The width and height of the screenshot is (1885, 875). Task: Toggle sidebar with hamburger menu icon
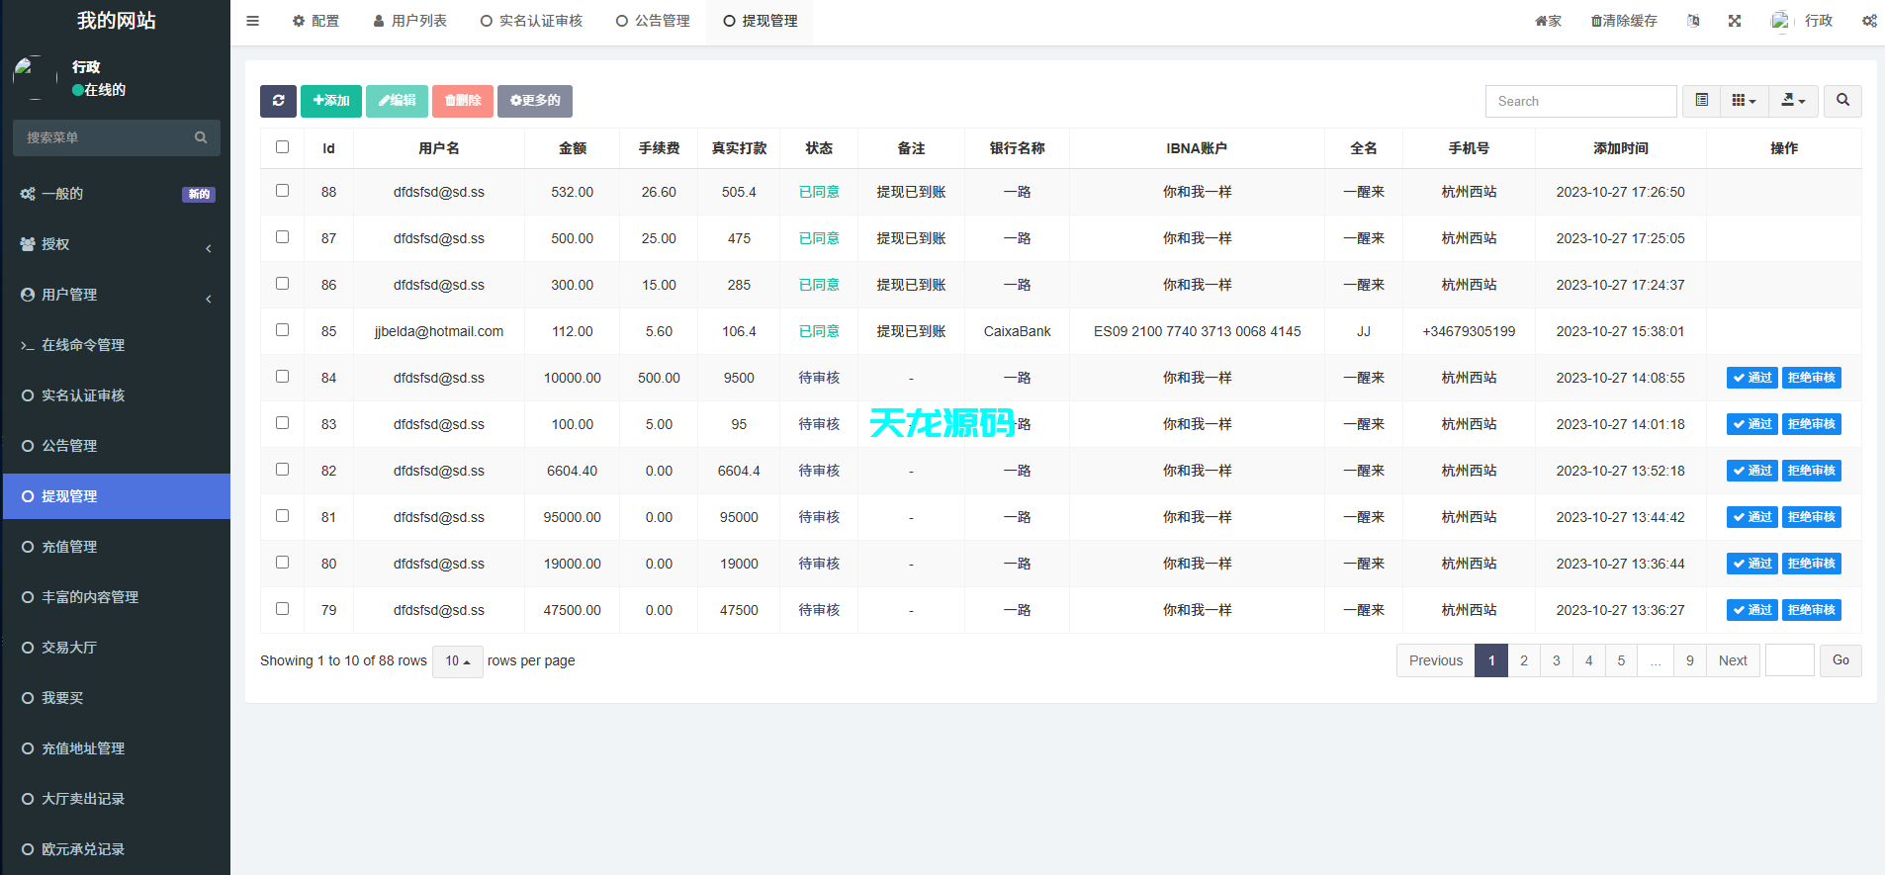click(x=252, y=21)
